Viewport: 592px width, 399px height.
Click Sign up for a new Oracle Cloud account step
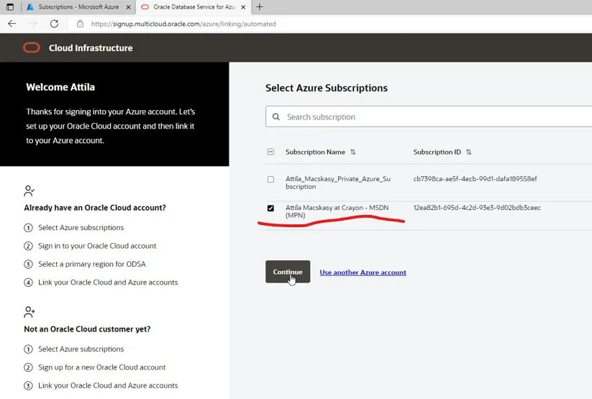pos(101,367)
